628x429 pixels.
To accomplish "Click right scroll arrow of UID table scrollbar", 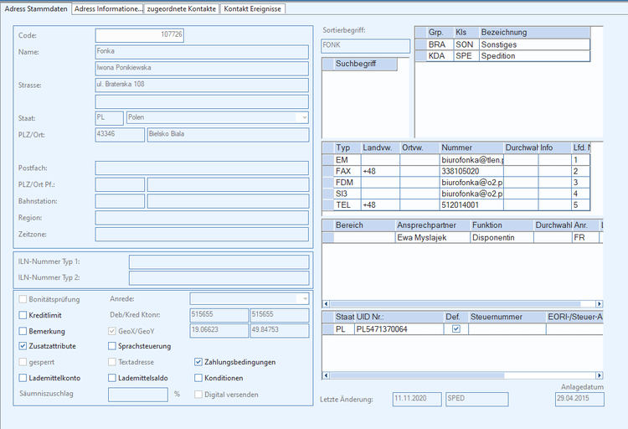I will click(600, 375).
